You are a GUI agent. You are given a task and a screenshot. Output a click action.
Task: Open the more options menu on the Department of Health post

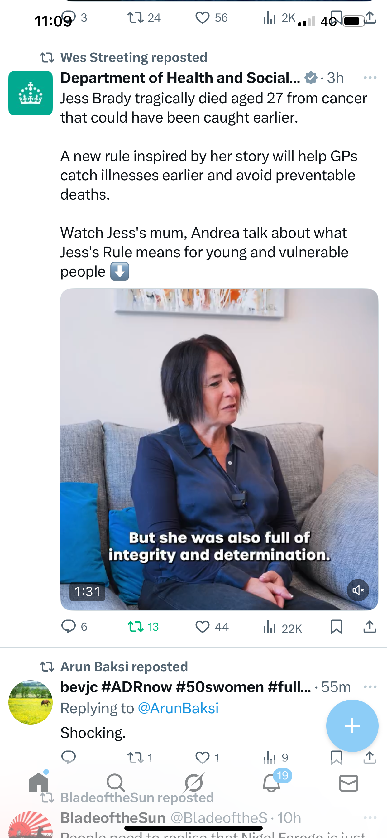[x=370, y=78]
